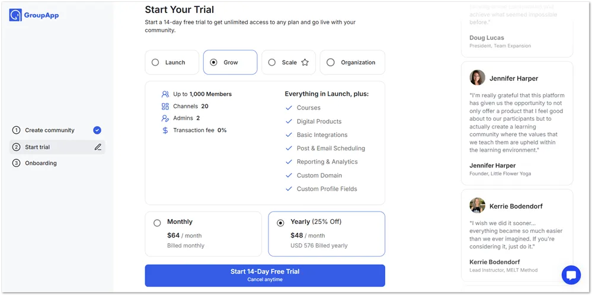Click Lead Instructor, MELT Method text
The image size is (592, 295).
click(503, 270)
